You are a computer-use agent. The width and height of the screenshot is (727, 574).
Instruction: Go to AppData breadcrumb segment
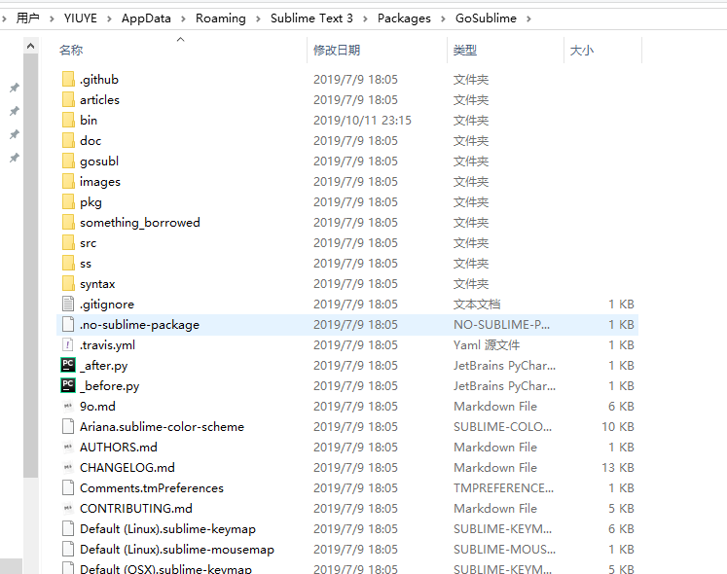146,18
